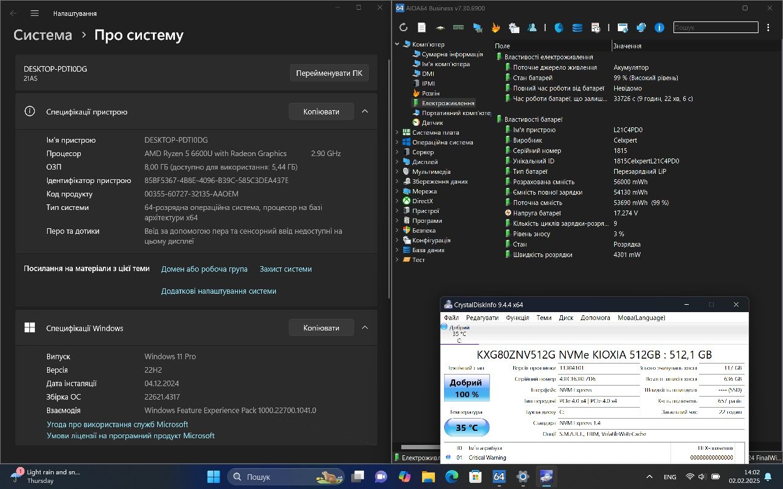
Task: Collapse the Комп'ютер tree node
Action: 397,44
